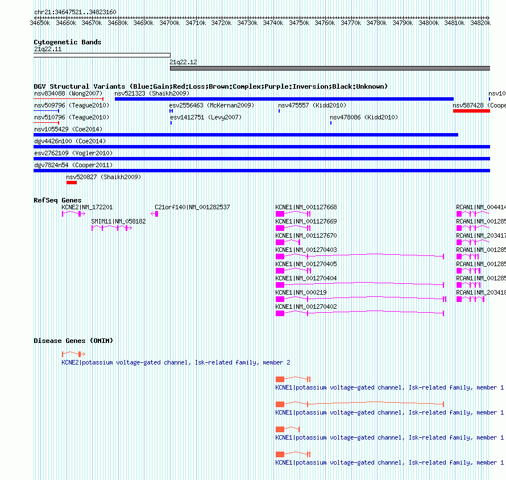Click the blue bar under nsv1055429
The width and height of the screenshot is (506, 480).
pos(246,135)
